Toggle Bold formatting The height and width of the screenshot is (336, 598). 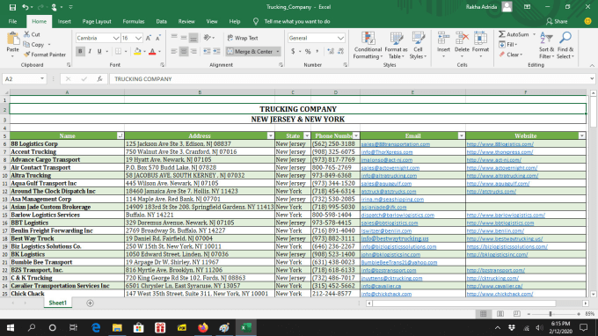[80, 52]
